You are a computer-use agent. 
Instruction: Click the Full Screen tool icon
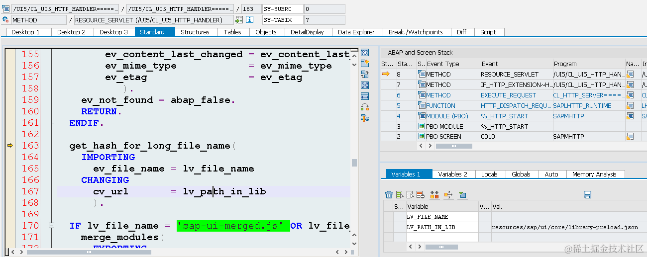click(365, 85)
